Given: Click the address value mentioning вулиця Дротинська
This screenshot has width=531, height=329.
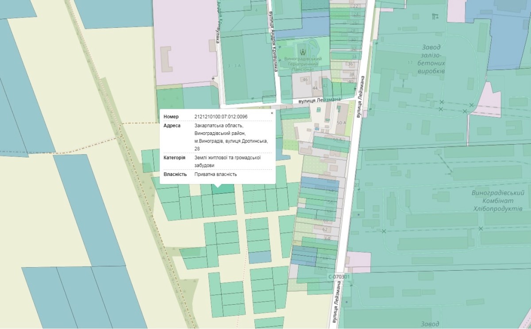Looking at the screenshot, I should (x=230, y=137).
